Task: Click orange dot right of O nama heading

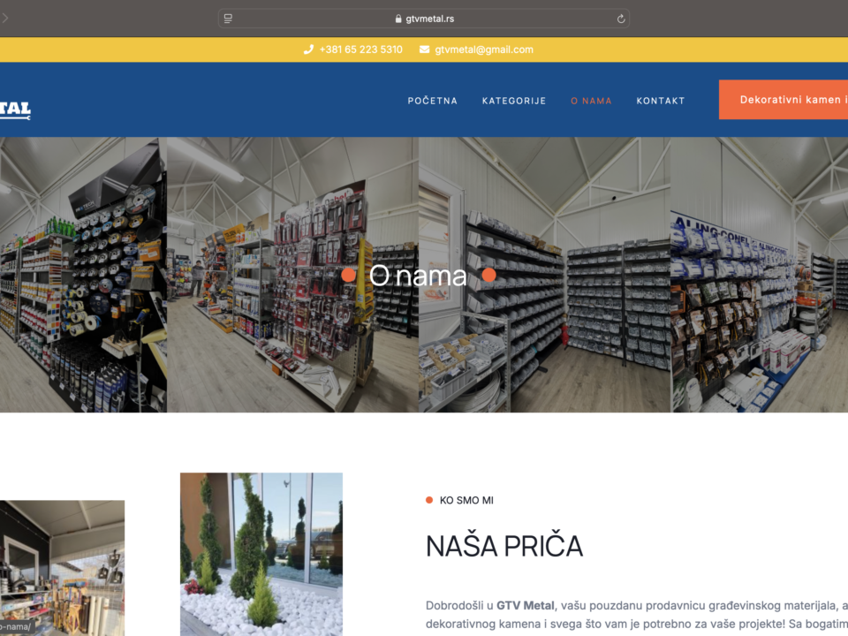Action: click(488, 276)
